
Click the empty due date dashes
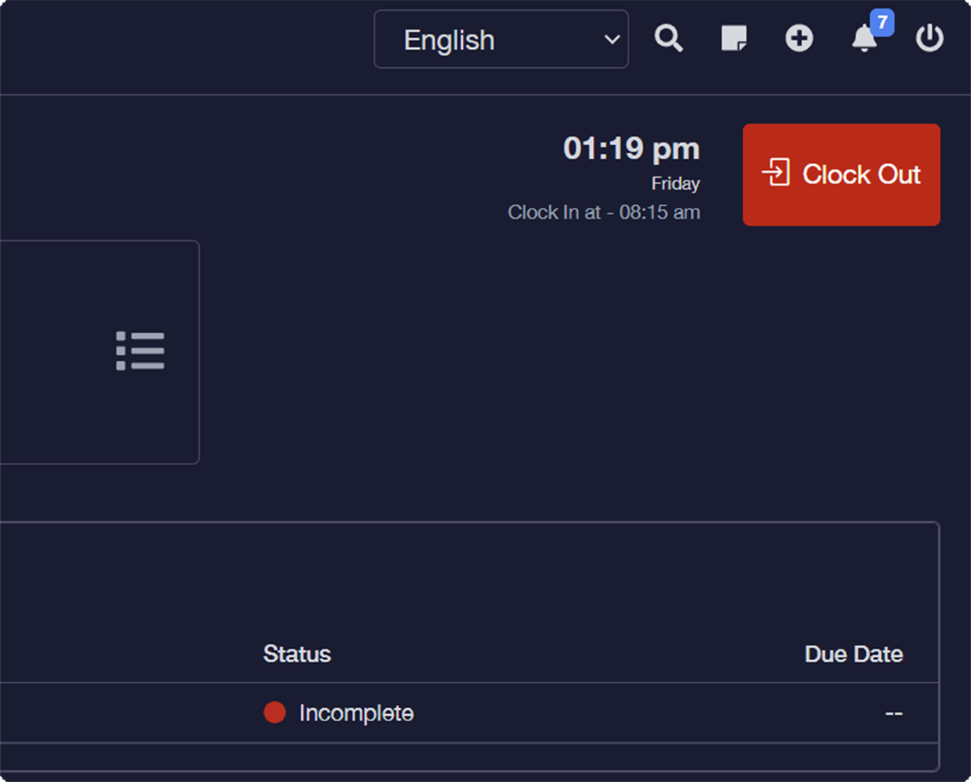tap(893, 713)
